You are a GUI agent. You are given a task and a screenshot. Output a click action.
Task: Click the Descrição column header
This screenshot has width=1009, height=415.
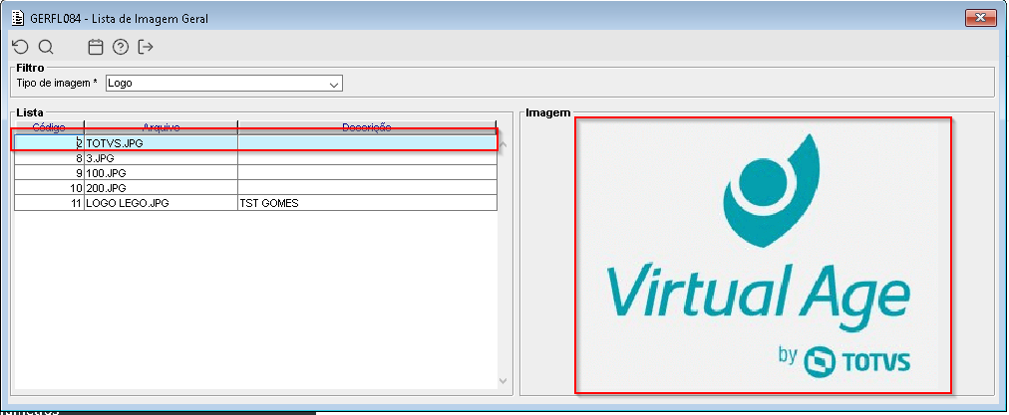tap(367, 126)
